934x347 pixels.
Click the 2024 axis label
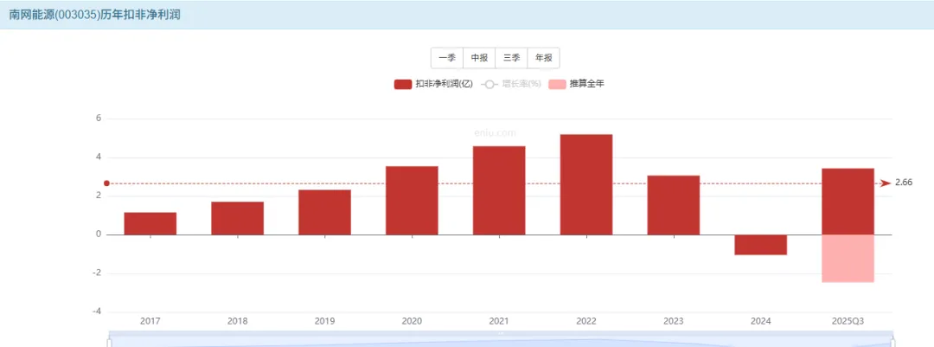pyautogui.click(x=761, y=321)
